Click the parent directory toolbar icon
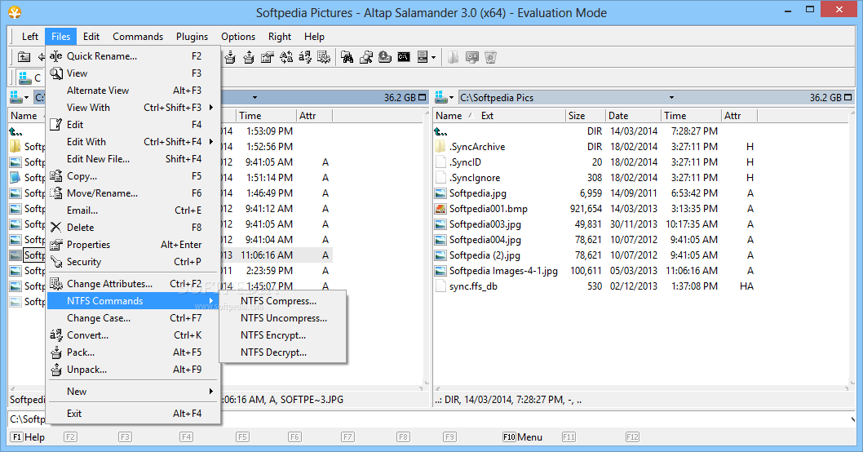Image resolution: width=863 pixels, height=452 pixels. coord(24,57)
